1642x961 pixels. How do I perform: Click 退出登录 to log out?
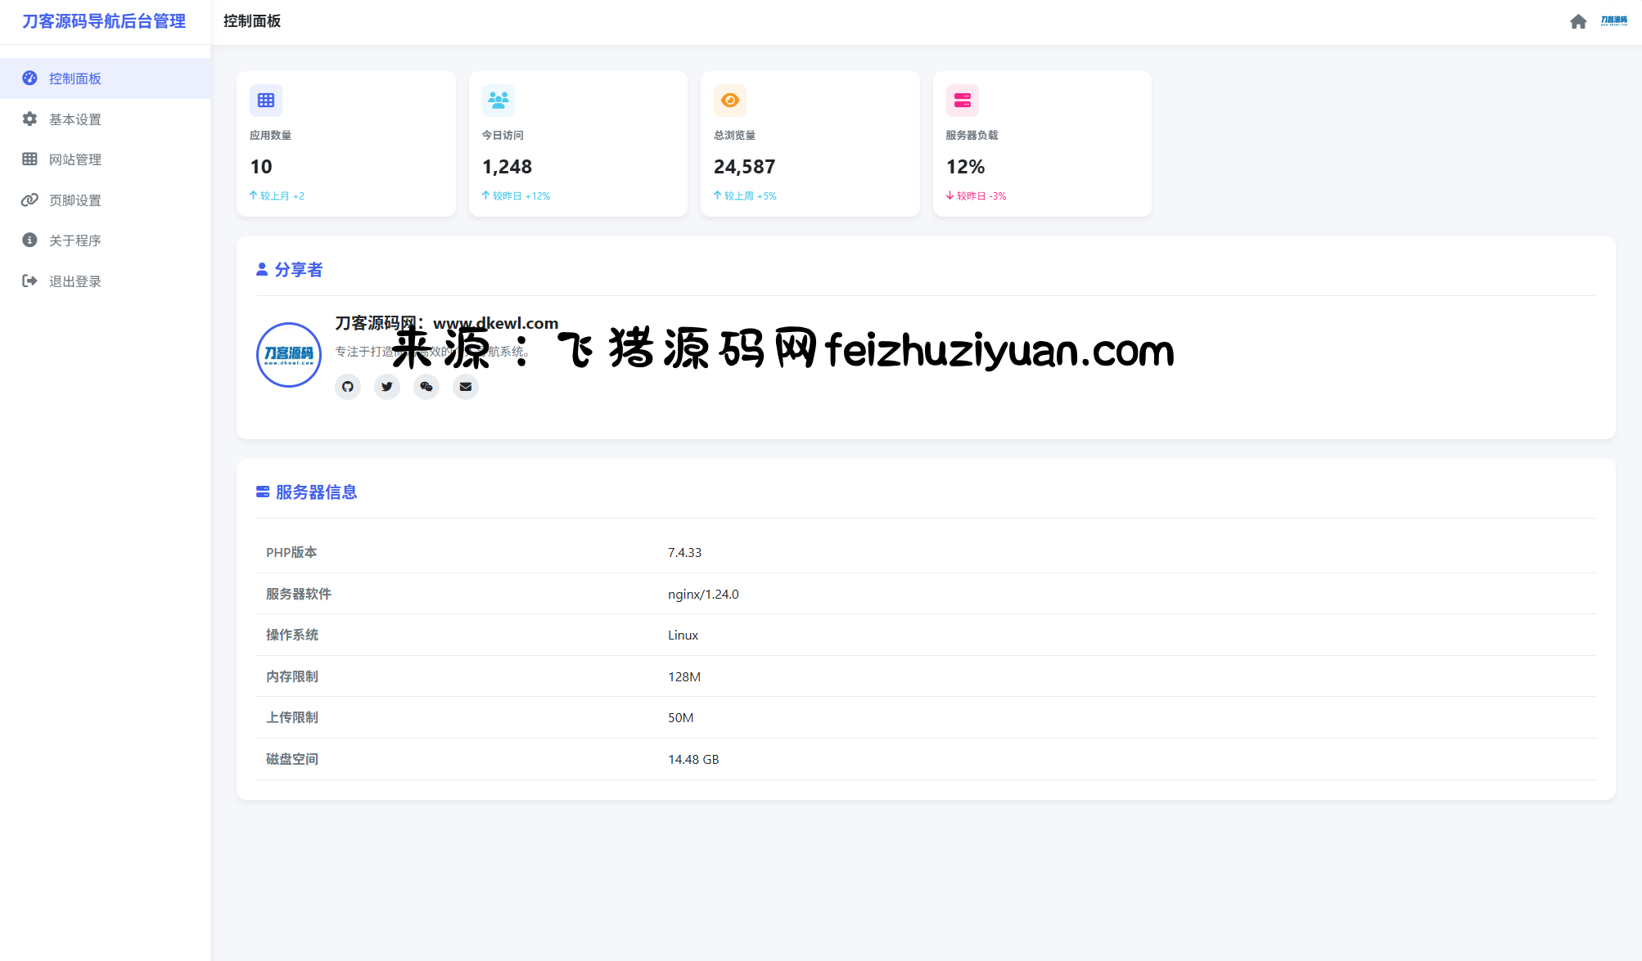75,281
